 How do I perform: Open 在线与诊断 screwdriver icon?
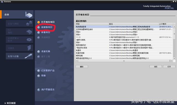pos(28,56)
